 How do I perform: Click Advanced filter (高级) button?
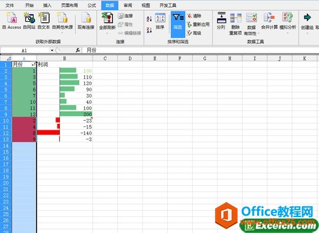coord(195,33)
